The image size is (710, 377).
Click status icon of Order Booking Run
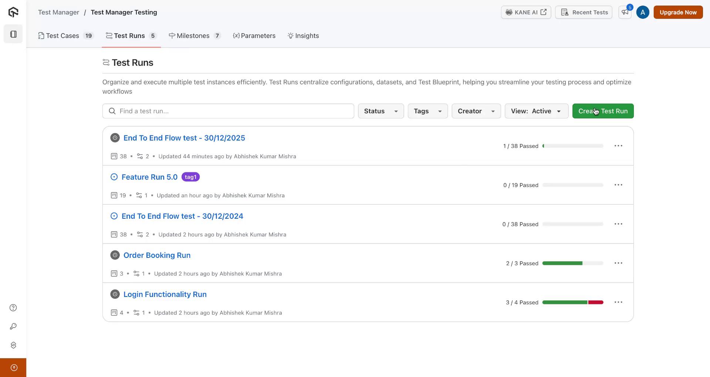click(115, 255)
